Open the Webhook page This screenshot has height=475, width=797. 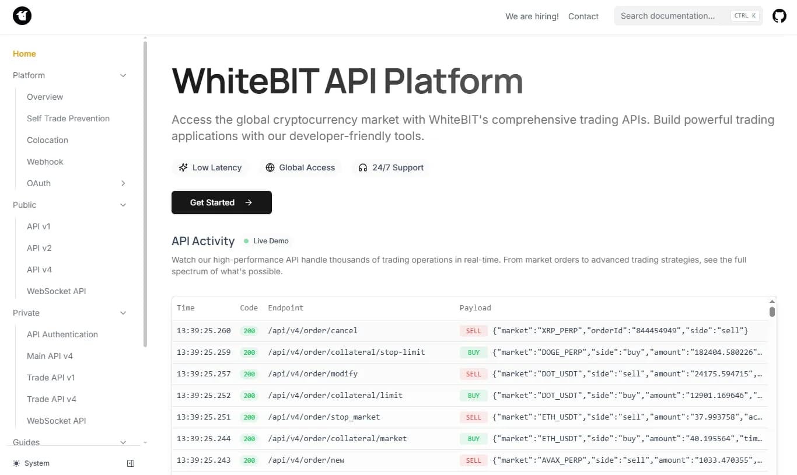coord(45,162)
